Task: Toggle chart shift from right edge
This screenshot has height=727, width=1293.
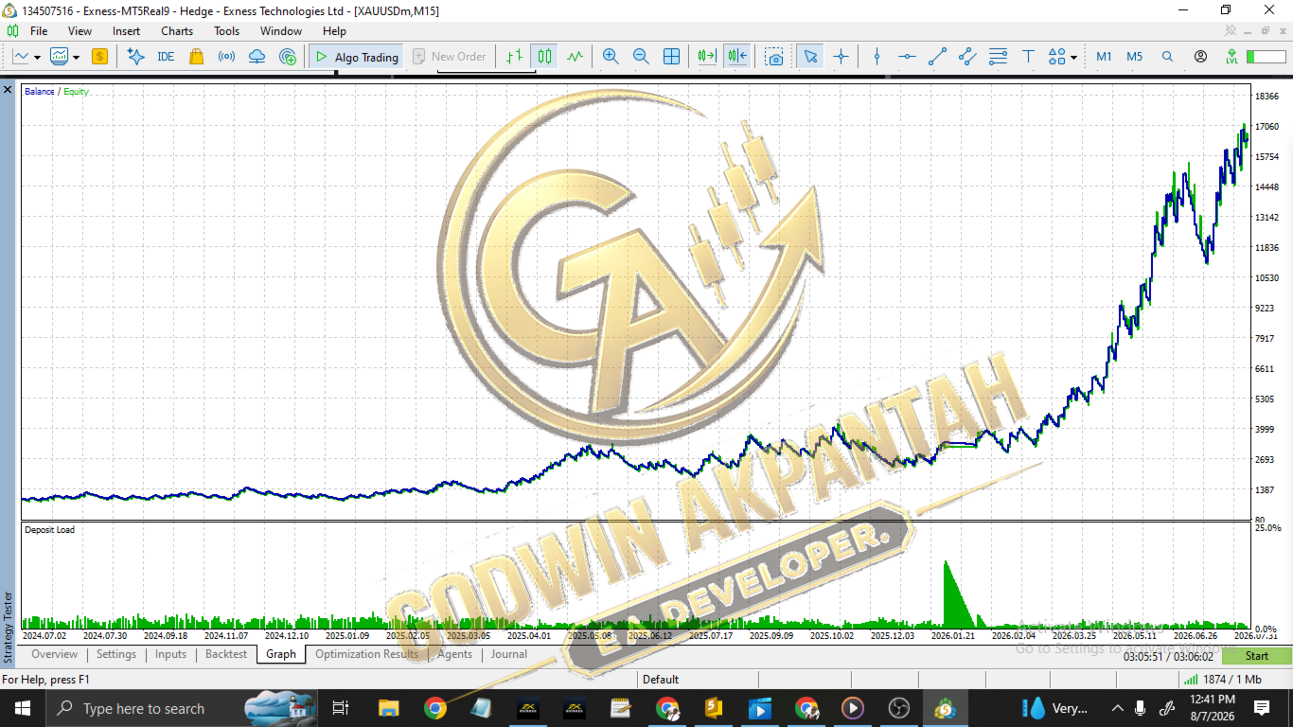Action: pos(736,57)
